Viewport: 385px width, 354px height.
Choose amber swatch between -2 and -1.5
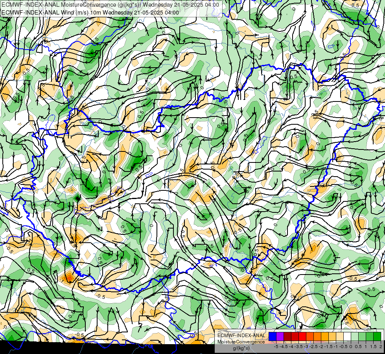pyautogui.click(x=325, y=336)
